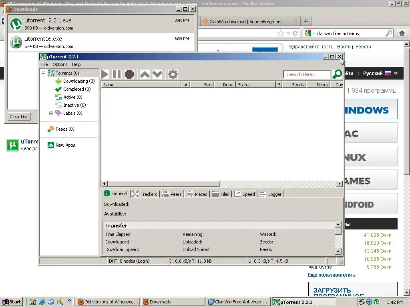Click the Stop torrent toolbar icon
Image resolution: width=410 pixels, height=307 pixels.
[x=129, y=74]
